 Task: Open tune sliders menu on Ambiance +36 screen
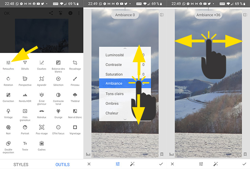coord(201,164)
